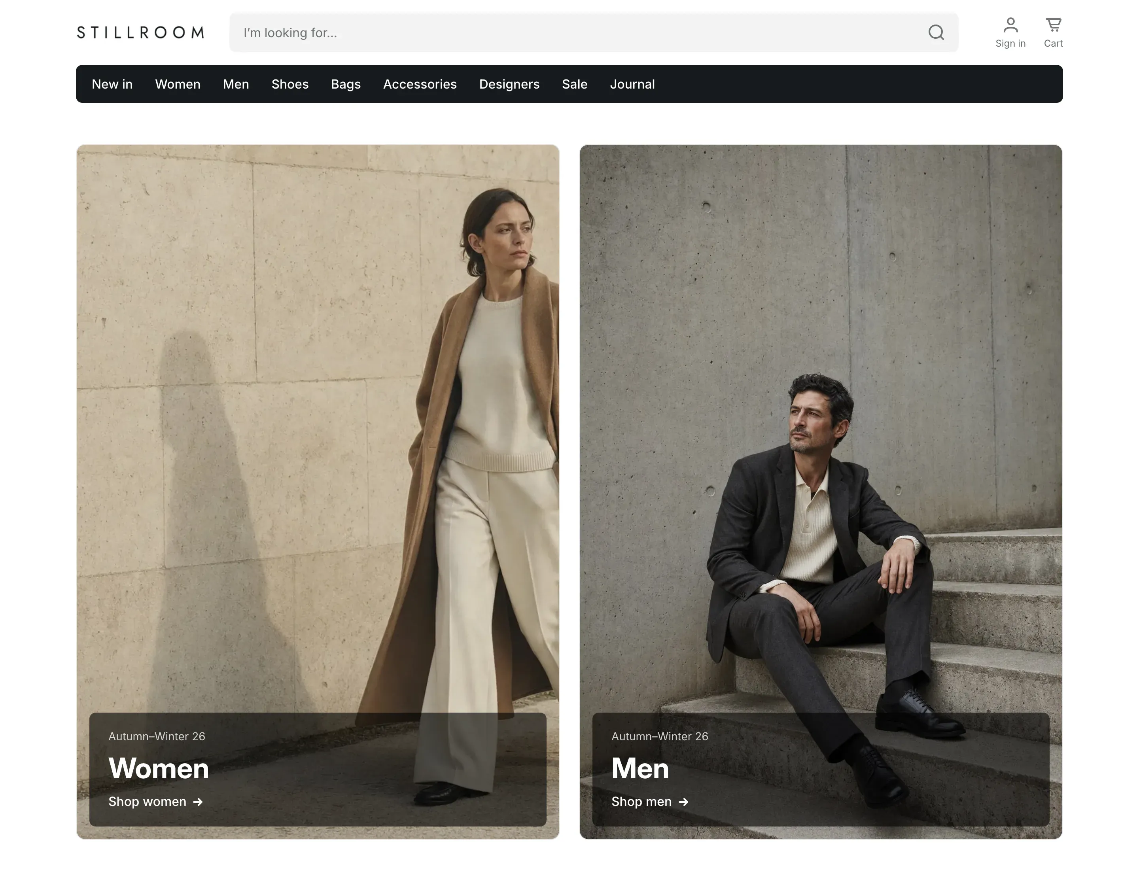1139x870 pixels.
Task: Open the Journal navigation item
Action: 632,84
